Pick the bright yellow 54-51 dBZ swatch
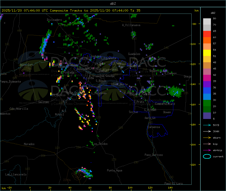 [207, 53]
